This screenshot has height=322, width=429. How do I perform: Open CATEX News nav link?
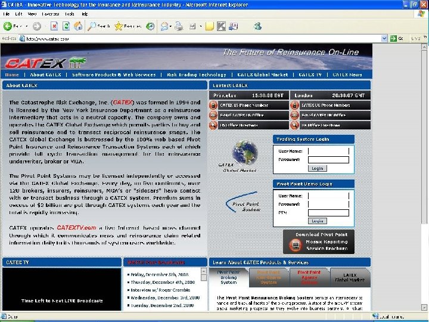tap(347, 75)
